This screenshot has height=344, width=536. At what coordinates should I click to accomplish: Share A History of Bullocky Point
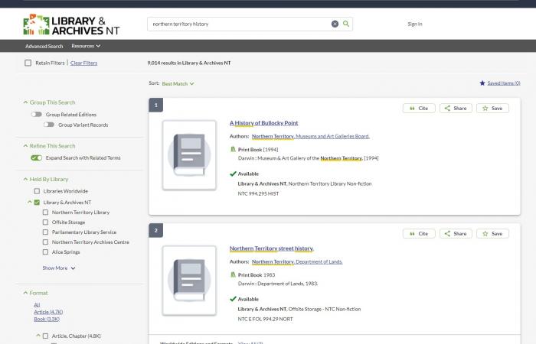[456, 109]
